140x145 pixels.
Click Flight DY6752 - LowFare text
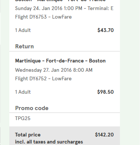(43, 79)
